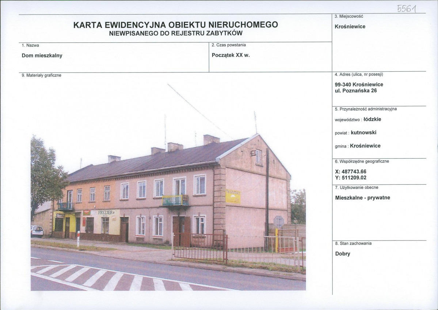Select the label '3. Miejscowość'
Image resolution: width=438 pixels, height=310 pixels.
349,16
